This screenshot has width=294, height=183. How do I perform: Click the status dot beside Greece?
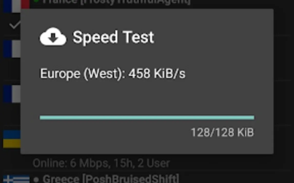[36, 179]
